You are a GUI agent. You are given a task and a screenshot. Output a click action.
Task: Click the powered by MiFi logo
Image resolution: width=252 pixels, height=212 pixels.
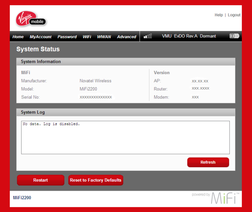coord(216,198)
